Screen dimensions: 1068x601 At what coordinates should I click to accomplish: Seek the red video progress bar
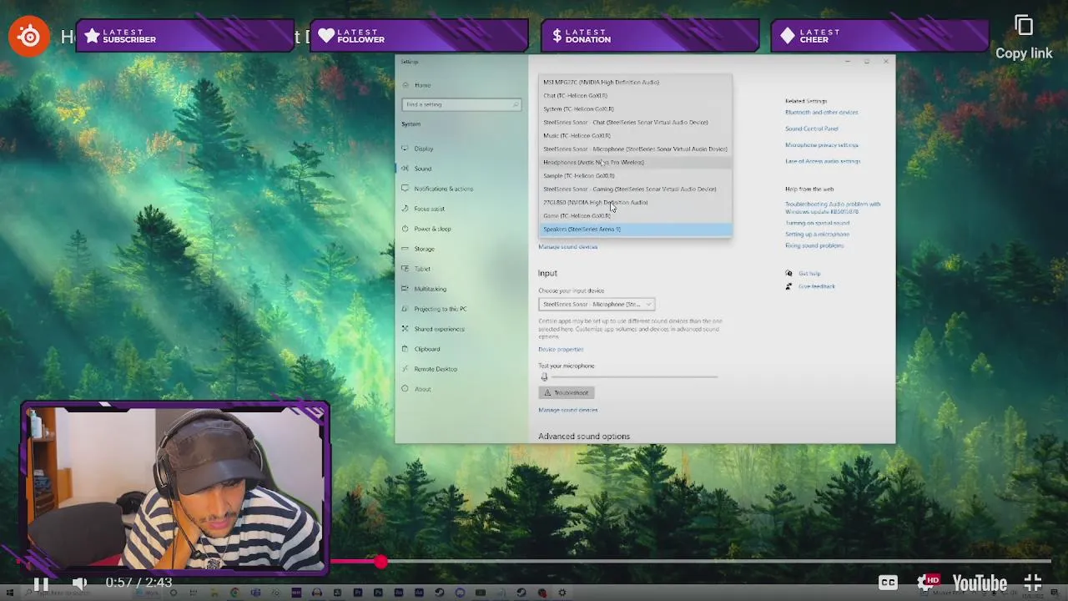(x=689, y=563)
